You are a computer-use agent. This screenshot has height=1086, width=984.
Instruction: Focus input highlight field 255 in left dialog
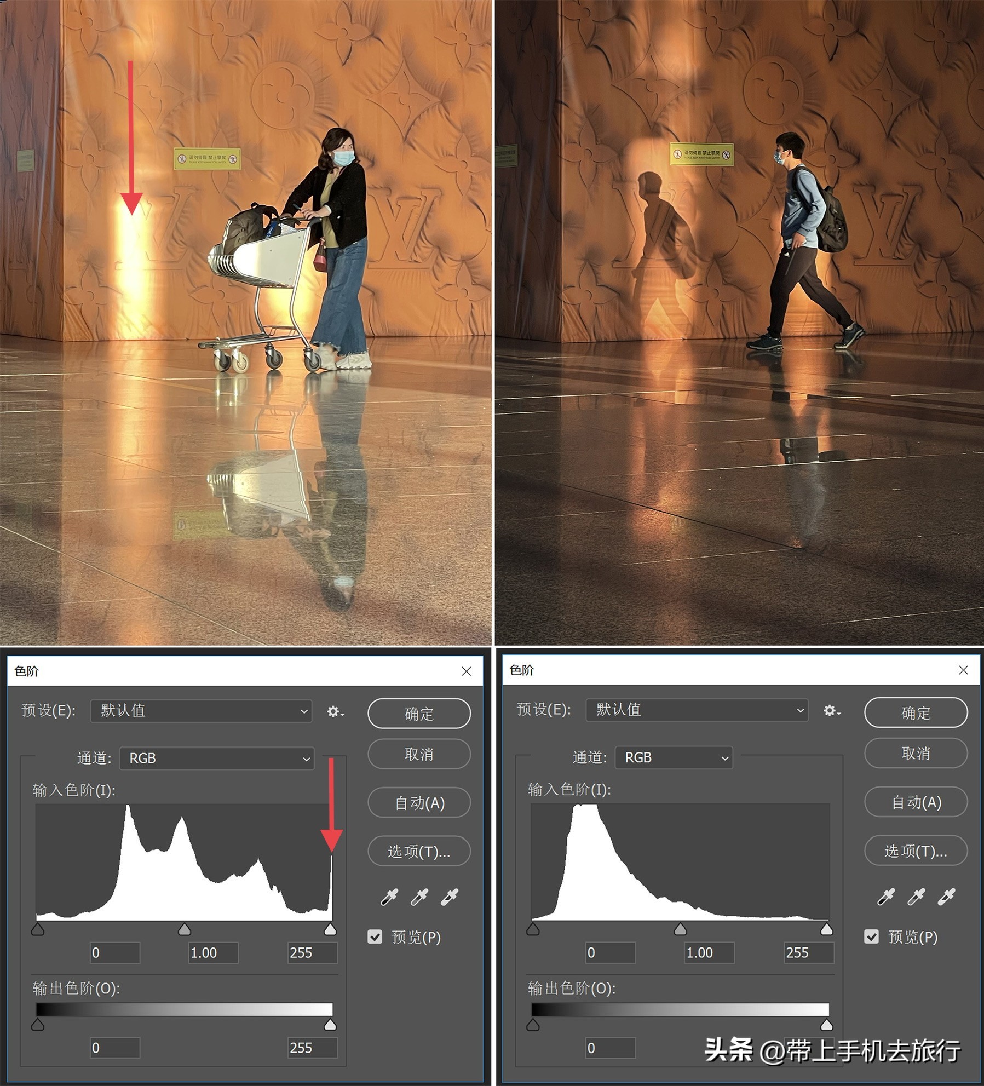pos(313,953)
